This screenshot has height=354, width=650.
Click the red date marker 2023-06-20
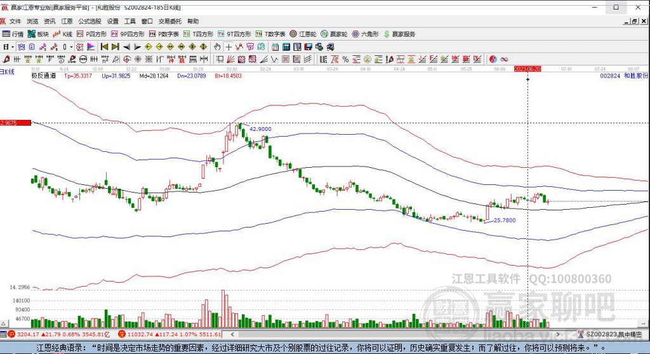pyautogui.click(x=527, y=69)
